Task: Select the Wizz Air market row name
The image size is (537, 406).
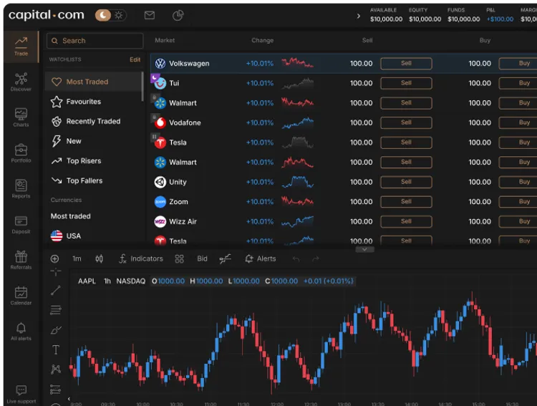Action: pos(183,222)
